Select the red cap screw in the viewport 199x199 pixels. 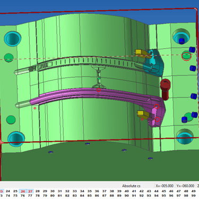(x=166, y=89)
